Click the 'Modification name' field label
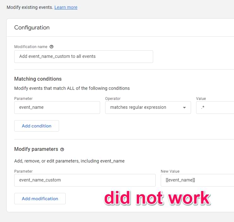The width and height of the screenshot is (234, 222). click(31, 47)
